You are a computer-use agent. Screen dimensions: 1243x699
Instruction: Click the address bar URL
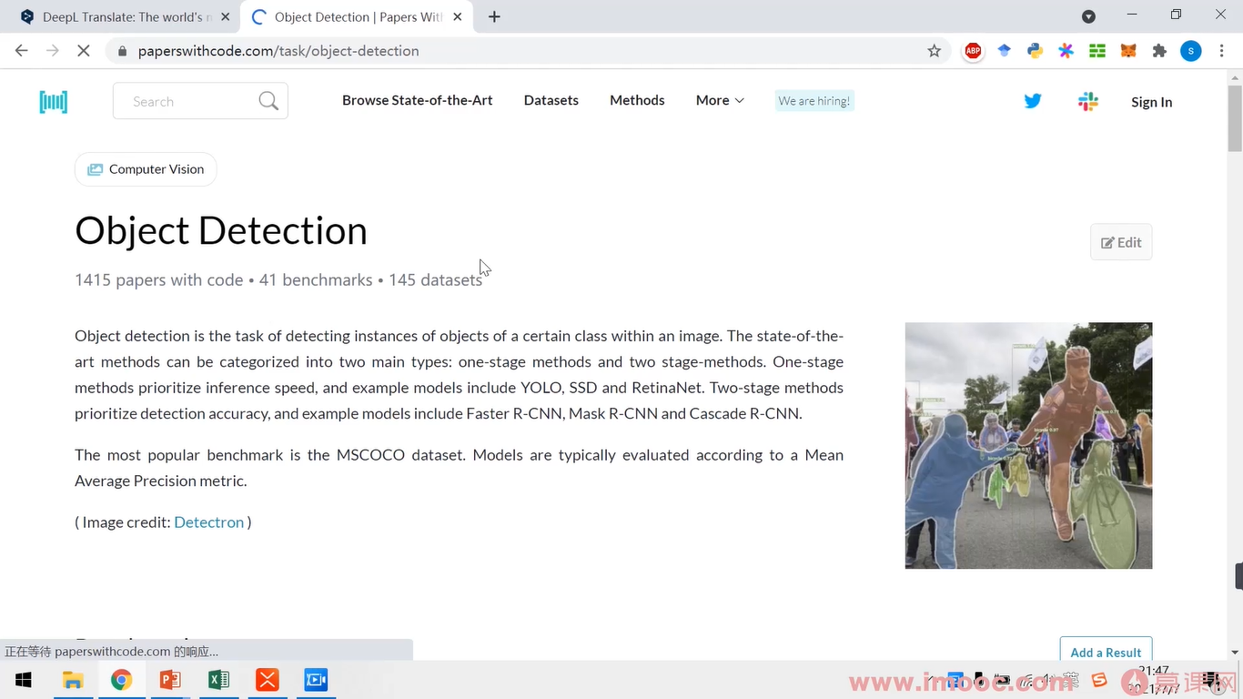tap(278, 51)
